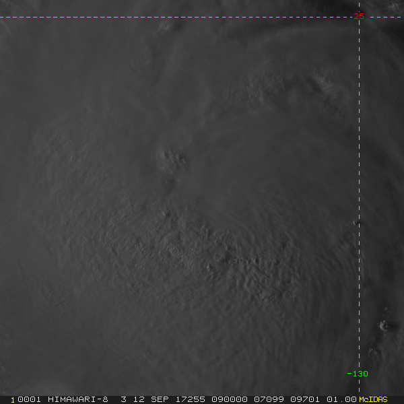Click the yellow frame number 1
This screenshot has width=404, height=404.
click(x=13, y=399)
